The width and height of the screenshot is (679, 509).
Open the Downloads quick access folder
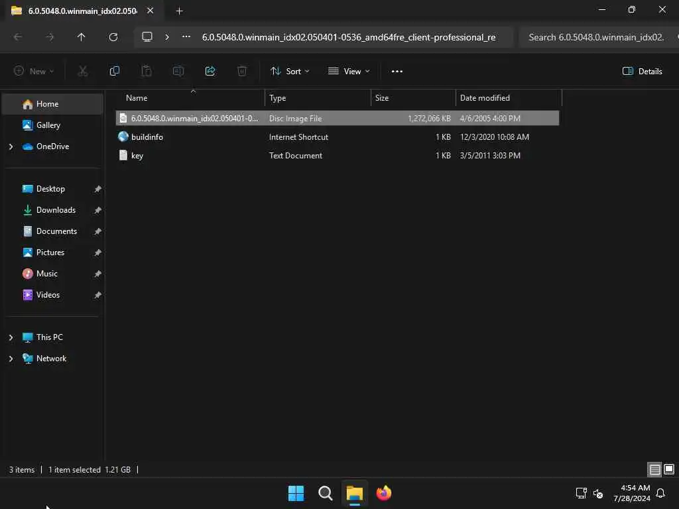click(x=52, y=210)
